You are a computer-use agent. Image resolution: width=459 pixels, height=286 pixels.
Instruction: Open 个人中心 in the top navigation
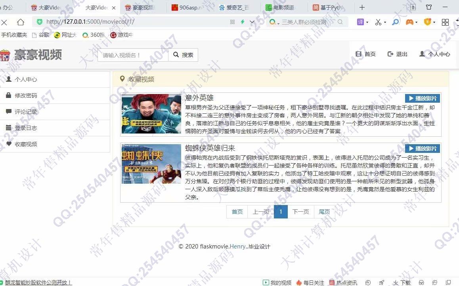435,54
